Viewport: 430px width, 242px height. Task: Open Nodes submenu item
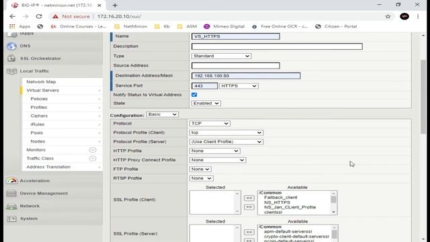[x=38, y=141]
